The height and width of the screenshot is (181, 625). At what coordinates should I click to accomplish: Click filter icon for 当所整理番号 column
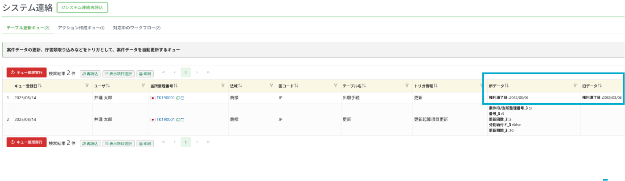coord(223,86)
